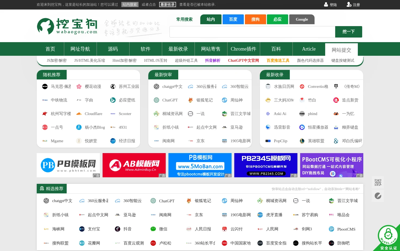Image resolution: width=400 pixels, height=251 pixels.
Task: Go to 网站提交 page
Action: click(341, 50)
